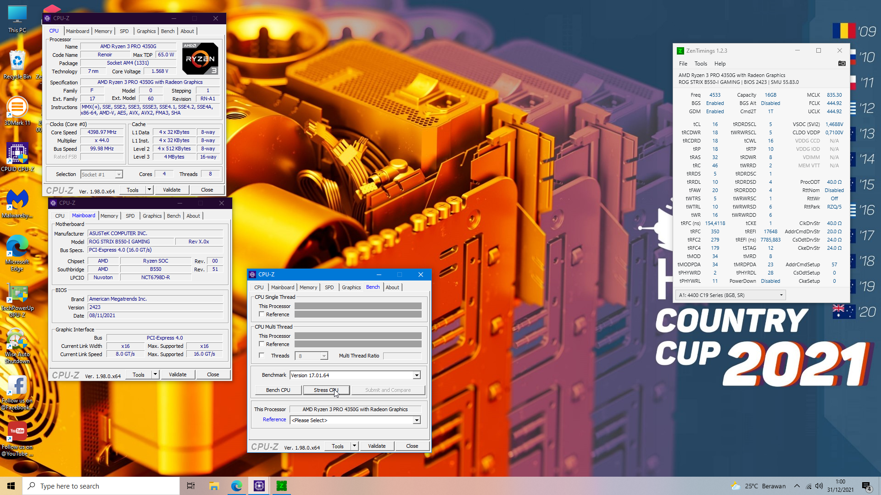Click the Bench CPU button
The width and height of the screenshot is (881, 495).
click(x=278, y=390)
